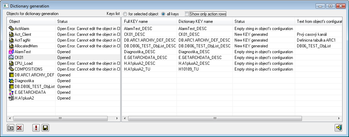Select the 'all keys' radio button
Viewport: 349px width, 137px height.
(163, 14)
